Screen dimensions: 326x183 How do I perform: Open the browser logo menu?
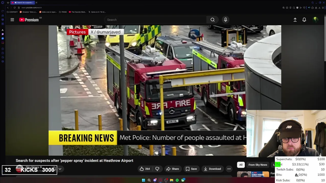[x=3, y=3]
